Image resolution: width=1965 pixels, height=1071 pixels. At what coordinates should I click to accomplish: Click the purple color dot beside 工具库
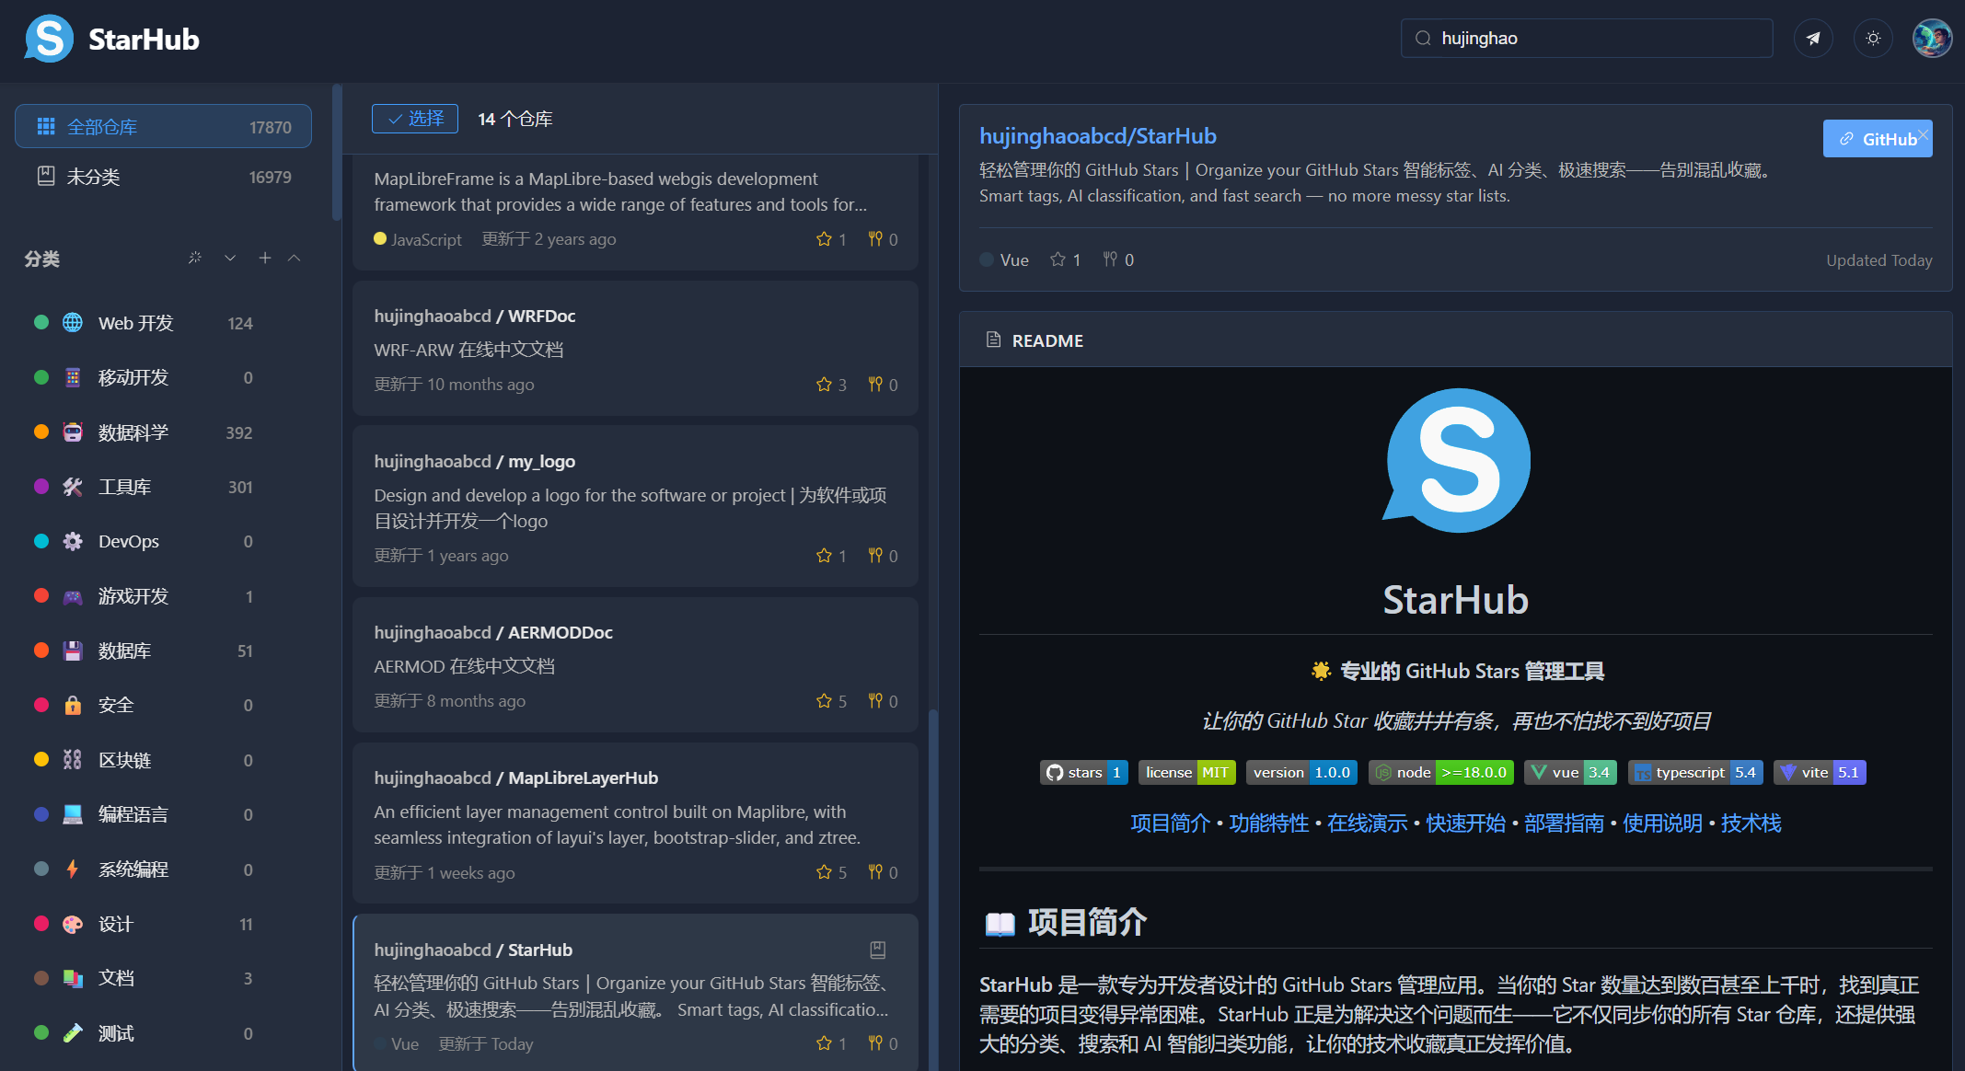(41, 487)
